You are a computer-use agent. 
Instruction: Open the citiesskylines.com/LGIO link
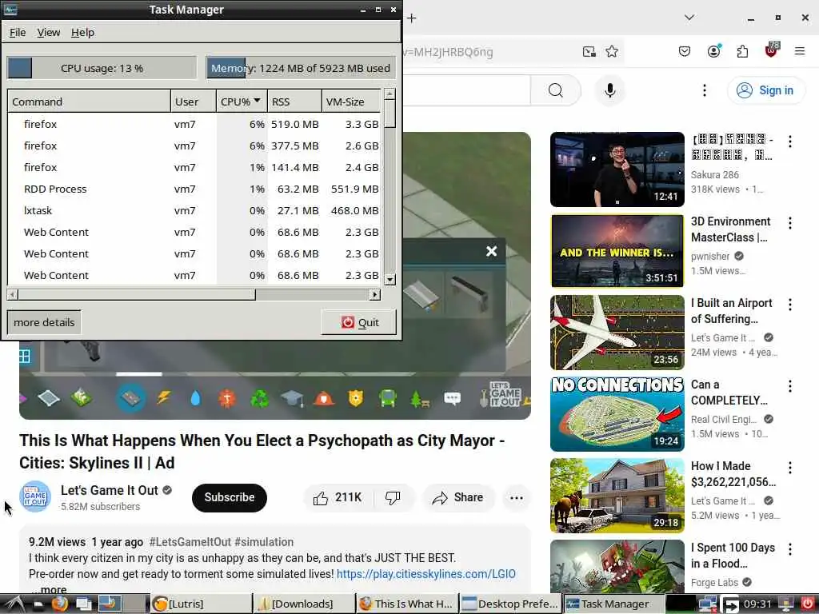click(x=425, y=574)
